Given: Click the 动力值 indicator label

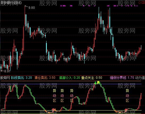Looking at the screenshot, I should pos(140,78).
